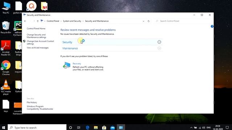The width and height of the screenshot is (232, 130).
Task: Show hidden tray icons chevron
Action: (191, 127)
